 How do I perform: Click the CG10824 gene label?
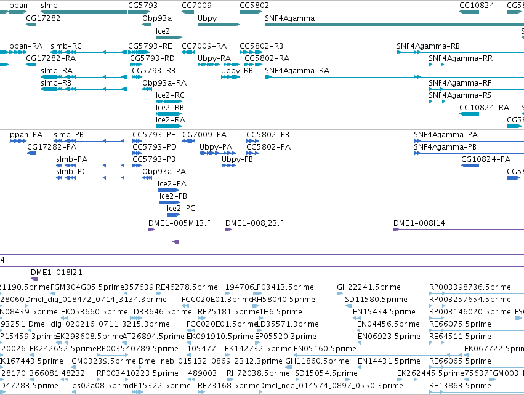[477, 6]
